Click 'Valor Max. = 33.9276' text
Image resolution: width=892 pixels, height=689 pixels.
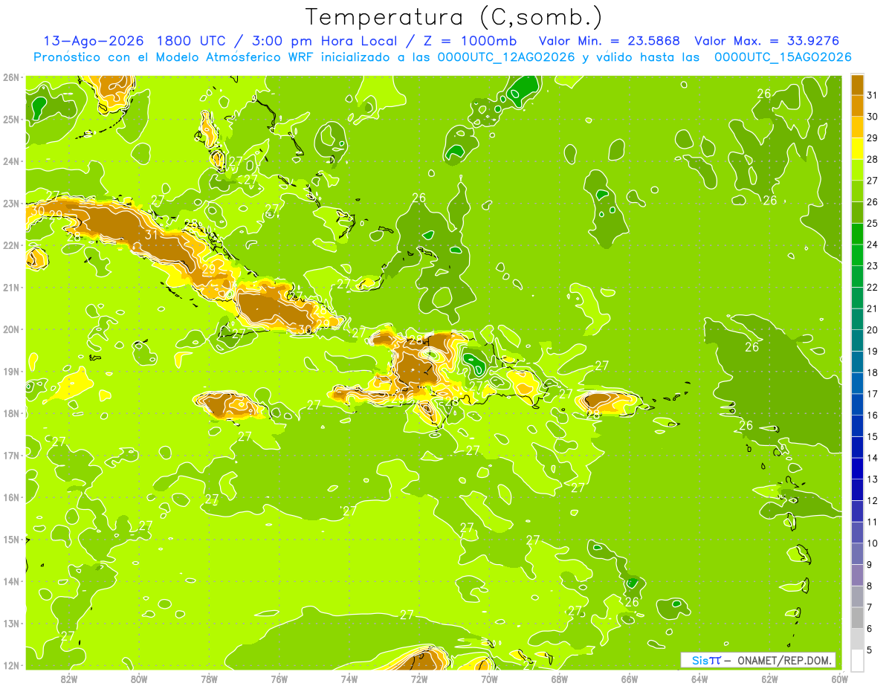[x=767, y=41]
